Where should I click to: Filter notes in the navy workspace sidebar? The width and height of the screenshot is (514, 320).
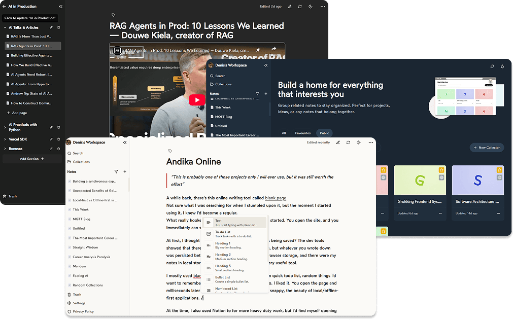[258, 94]
